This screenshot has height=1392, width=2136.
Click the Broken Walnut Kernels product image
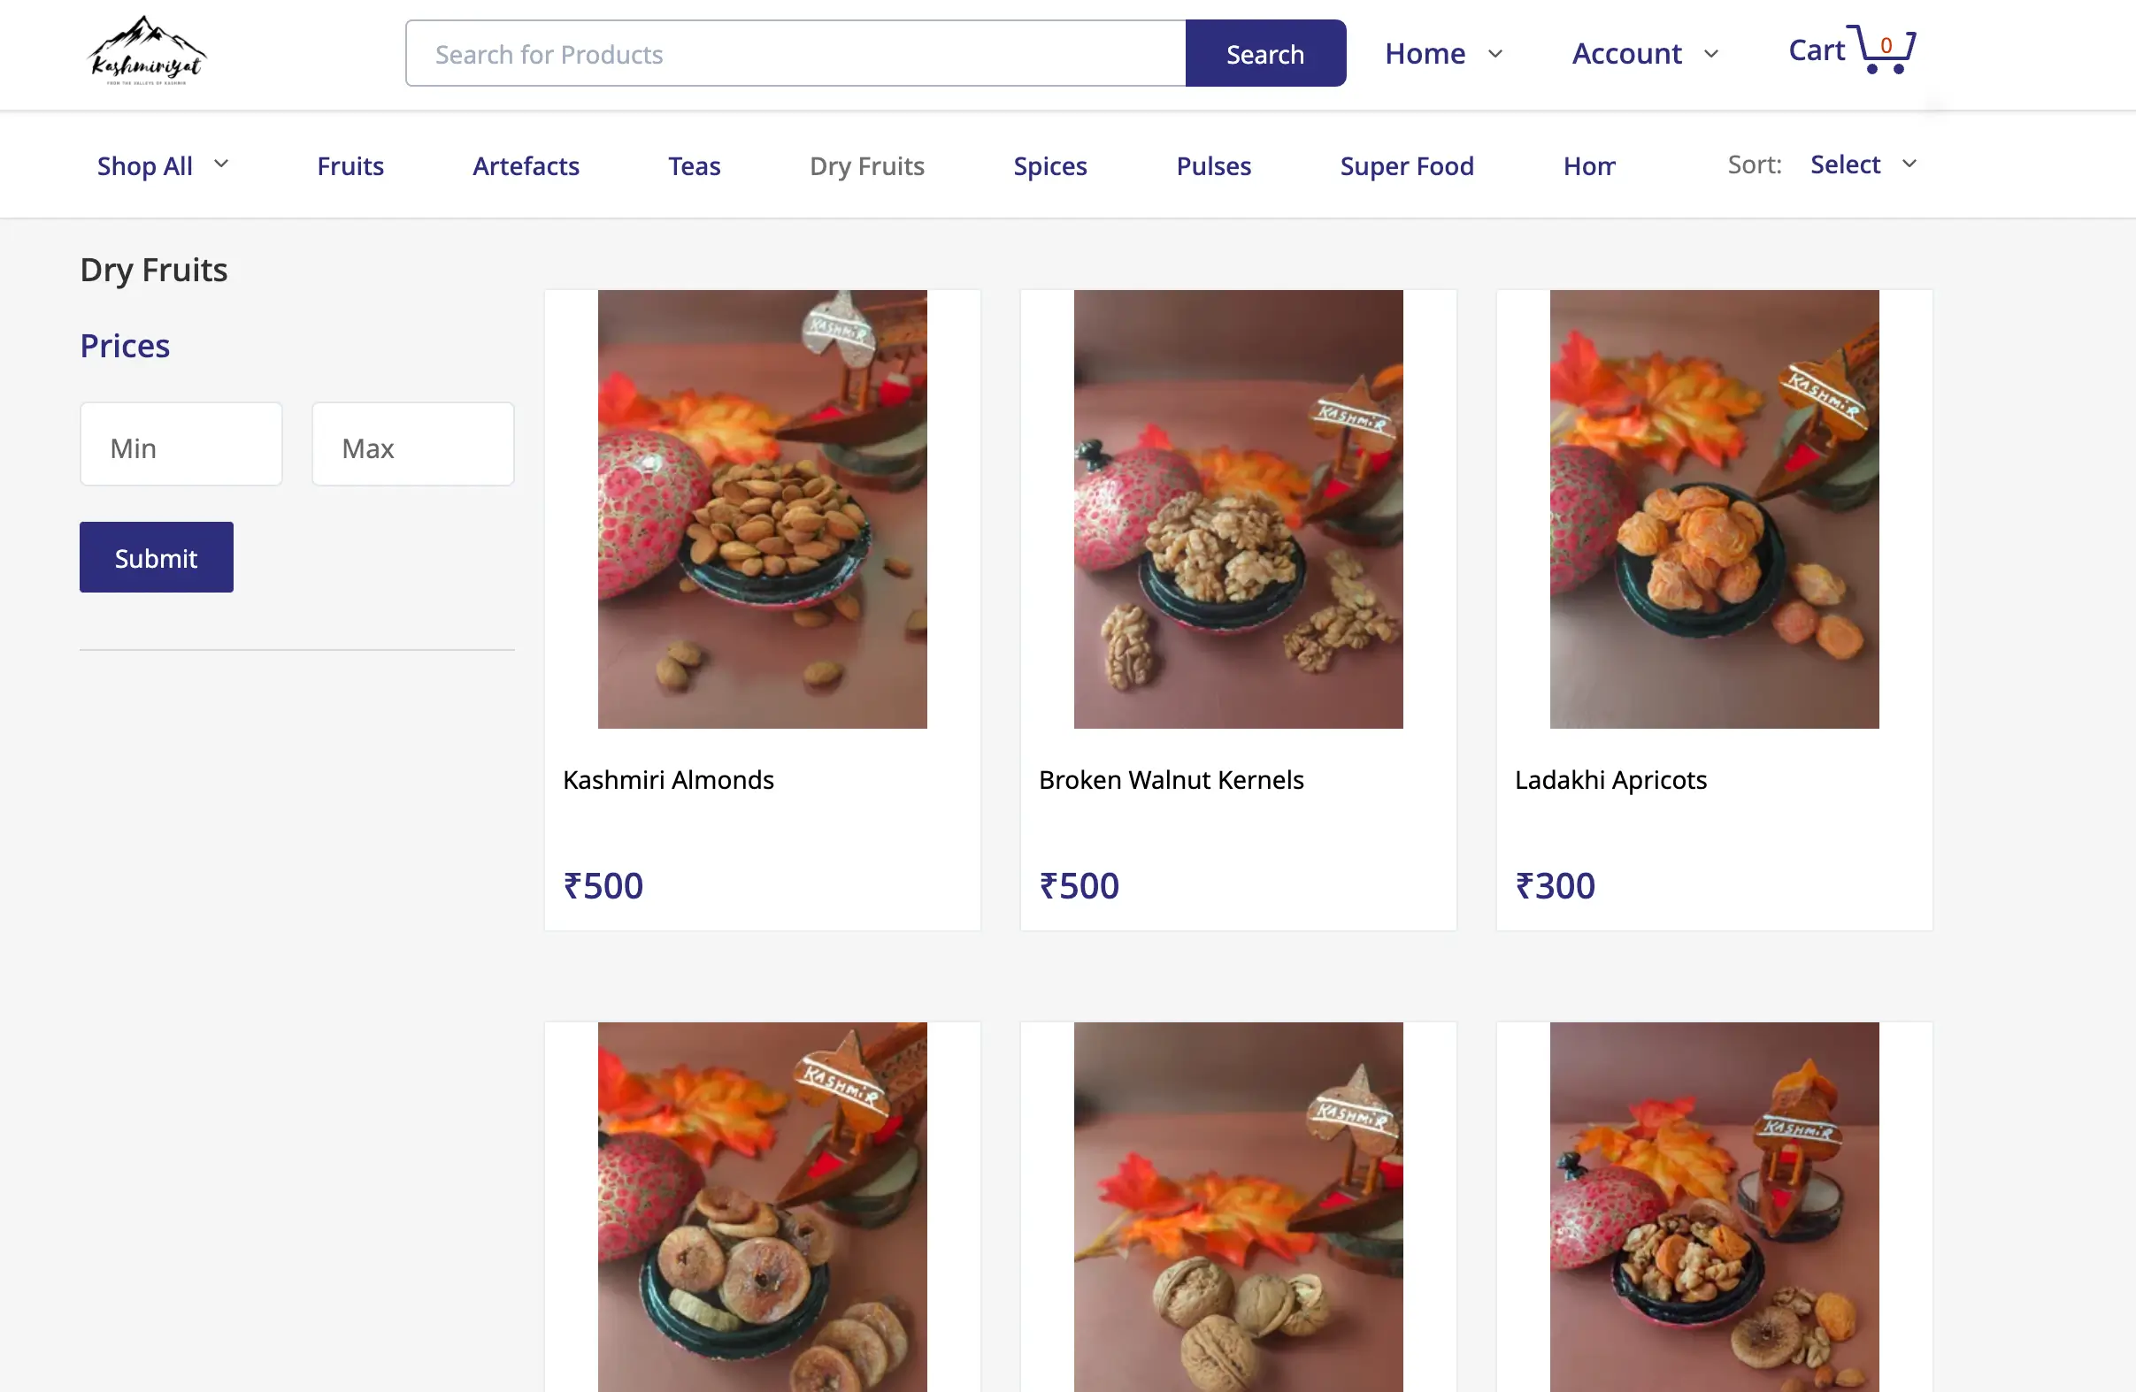[1238, 509]
